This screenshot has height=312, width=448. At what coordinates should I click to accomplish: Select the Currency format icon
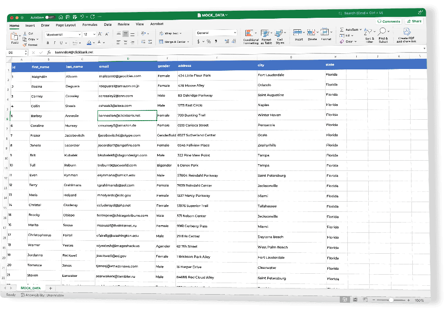coord(198,41)
